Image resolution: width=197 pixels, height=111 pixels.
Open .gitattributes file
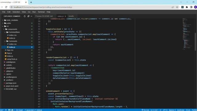point(11,68)
